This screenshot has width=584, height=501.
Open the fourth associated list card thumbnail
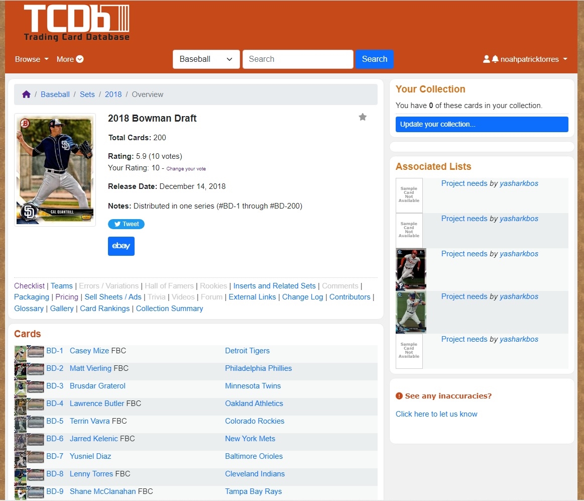411,313
